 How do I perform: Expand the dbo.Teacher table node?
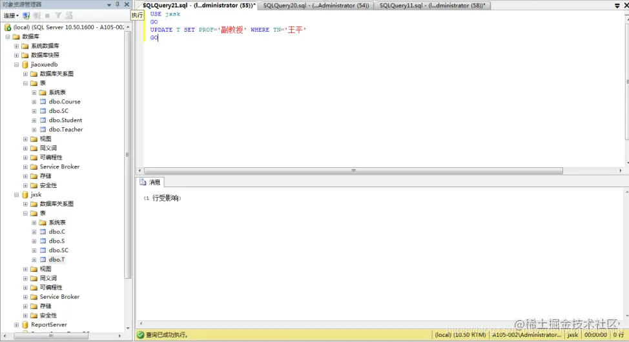(x=34, y=130)
